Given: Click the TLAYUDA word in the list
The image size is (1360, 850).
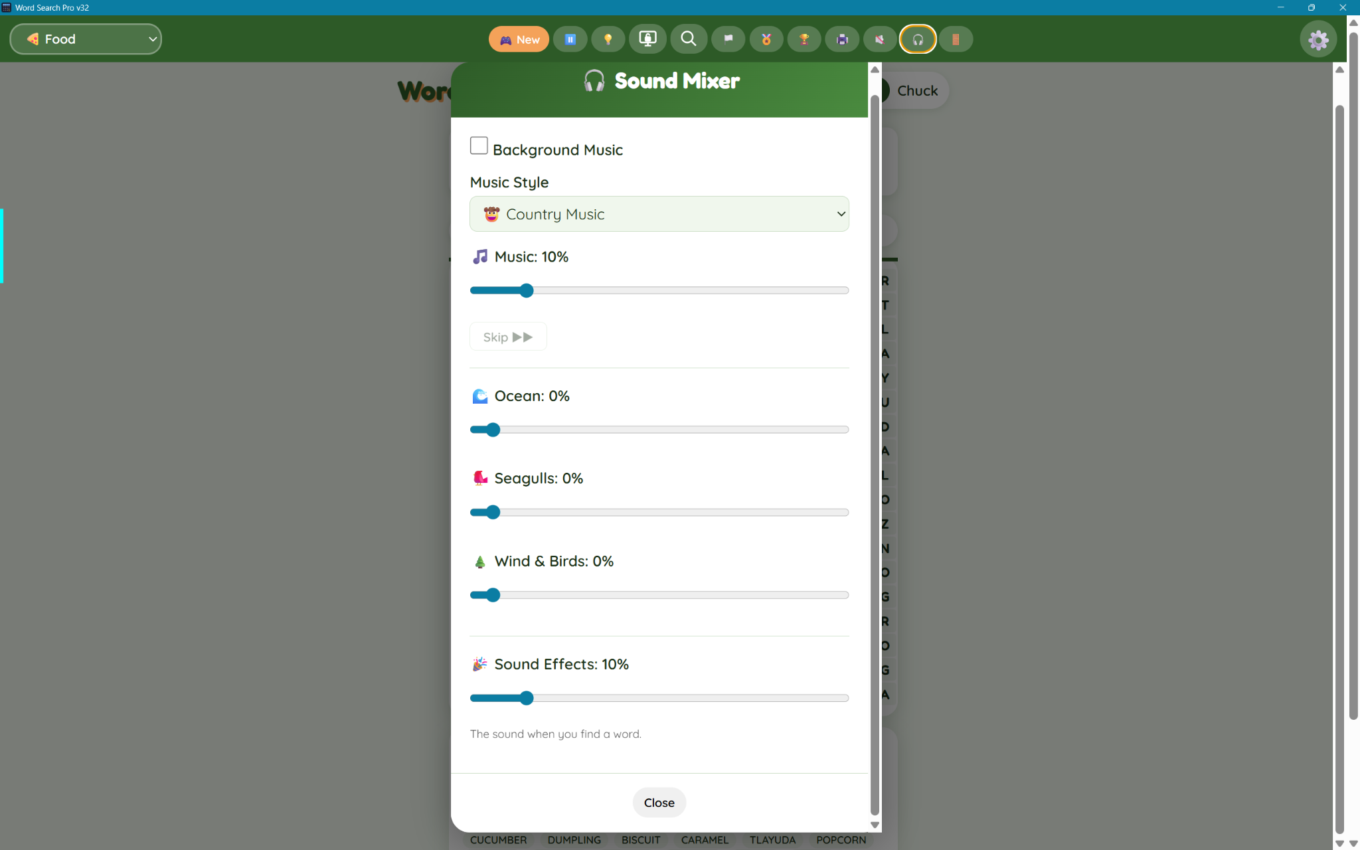Looking at the screenshot, I should point(772,840).
